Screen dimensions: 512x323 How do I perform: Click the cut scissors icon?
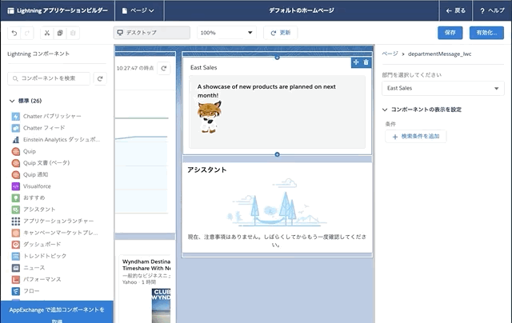click(x=47, y=33)
